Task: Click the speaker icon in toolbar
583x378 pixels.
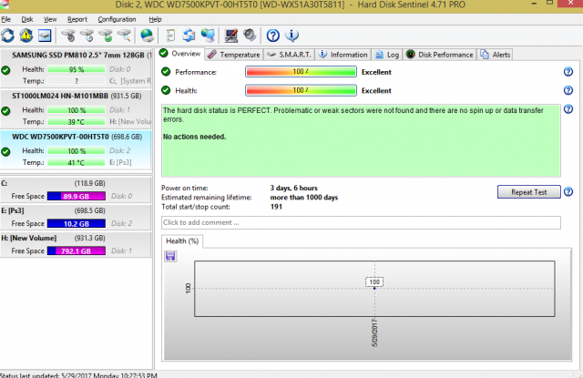Action: (248, 36)
